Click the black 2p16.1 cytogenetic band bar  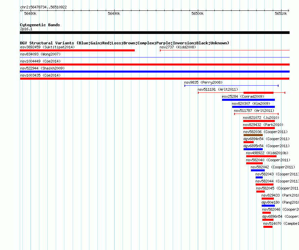coord(155,33)
